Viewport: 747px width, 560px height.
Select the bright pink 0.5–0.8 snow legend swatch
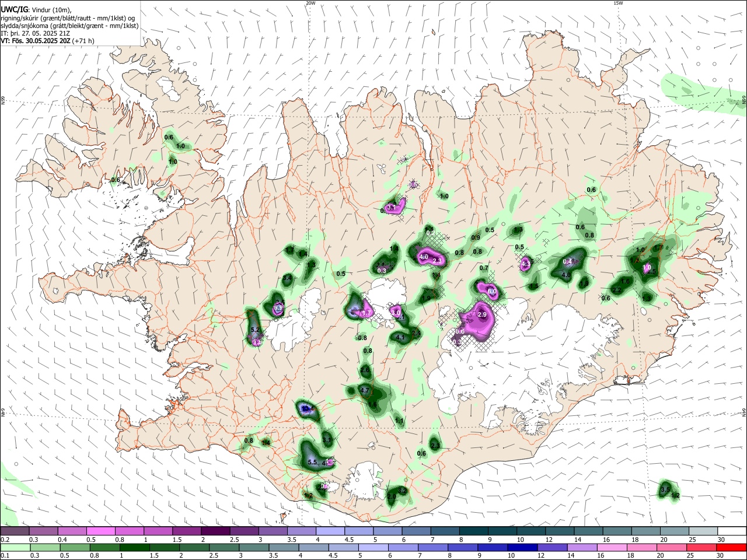click(x=100, y=531)
